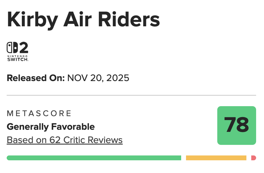Click the "Generally Favorable" rating text
This screenshot has height=173, width=264.
(51, 127)
